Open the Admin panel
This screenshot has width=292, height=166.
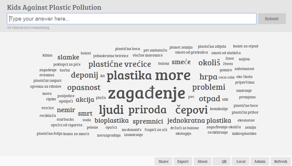tap(260, 161)
